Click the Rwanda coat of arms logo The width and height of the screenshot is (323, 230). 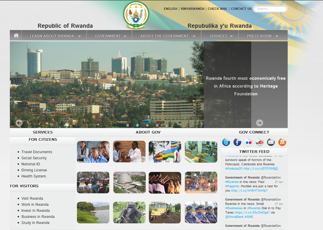click(x=136, y=15)
